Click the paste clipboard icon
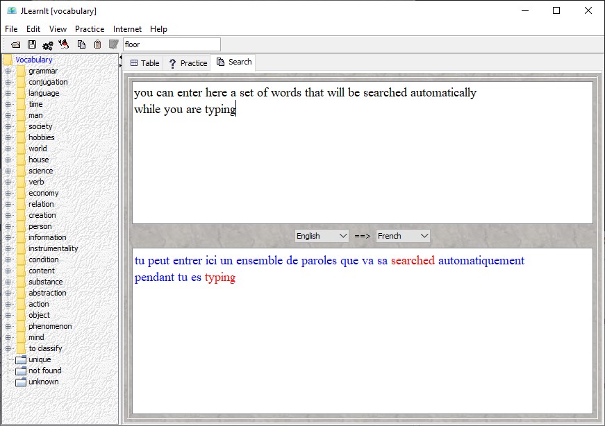Viewport: 605px width, 426px height. (x=98, y=44)
